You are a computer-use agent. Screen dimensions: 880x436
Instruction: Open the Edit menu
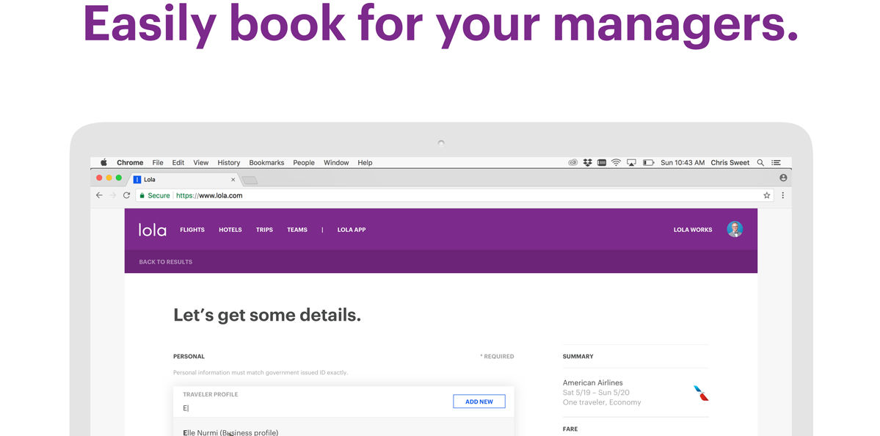pyautogui.click(x=178, y=163)
